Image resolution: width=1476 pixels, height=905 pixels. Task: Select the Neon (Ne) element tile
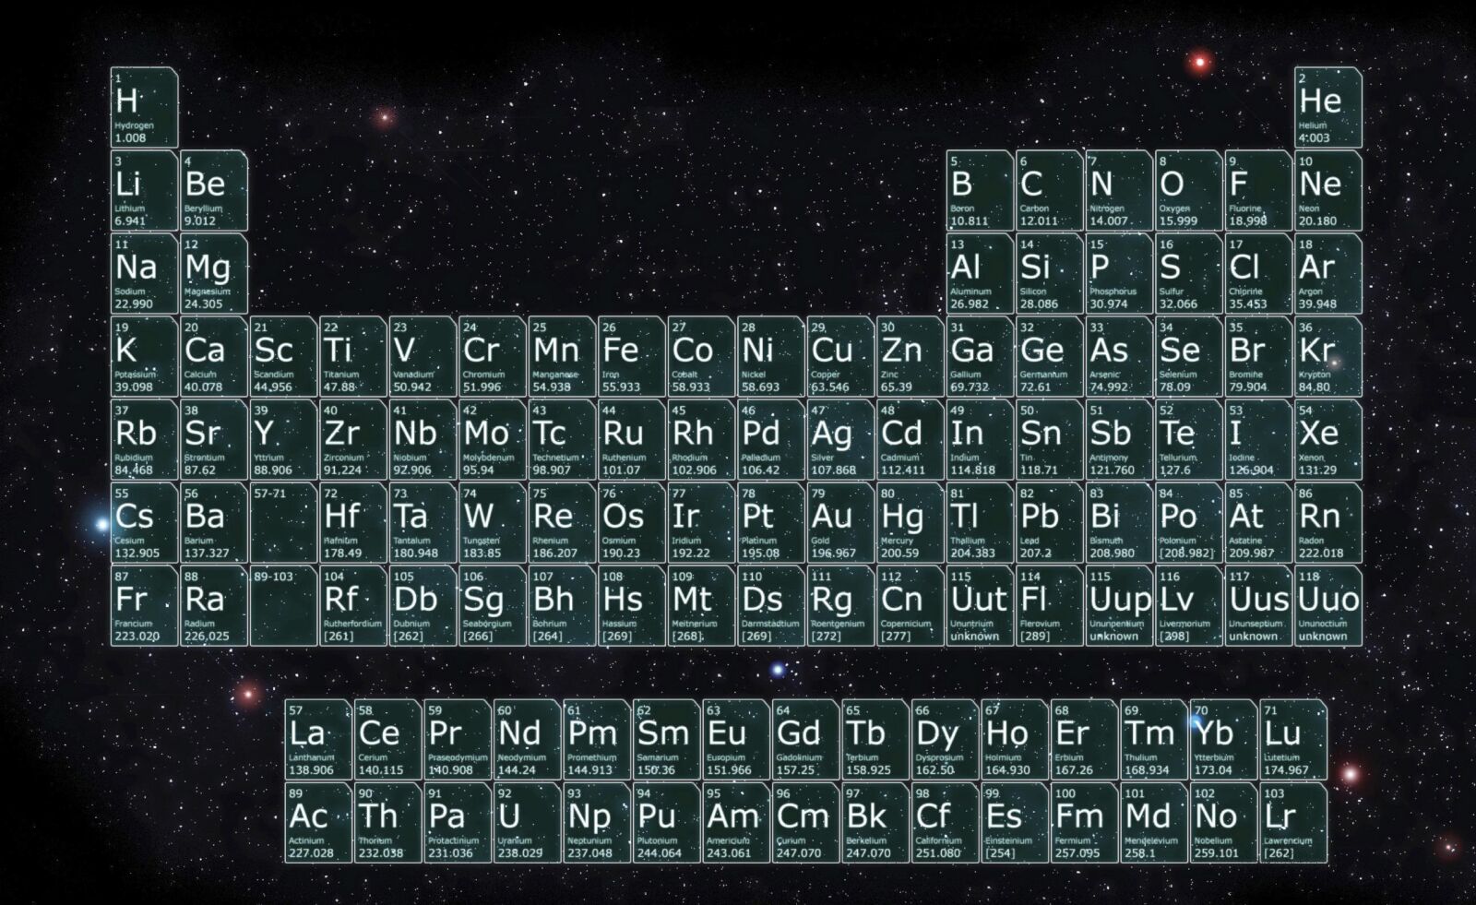(1327, 190)
